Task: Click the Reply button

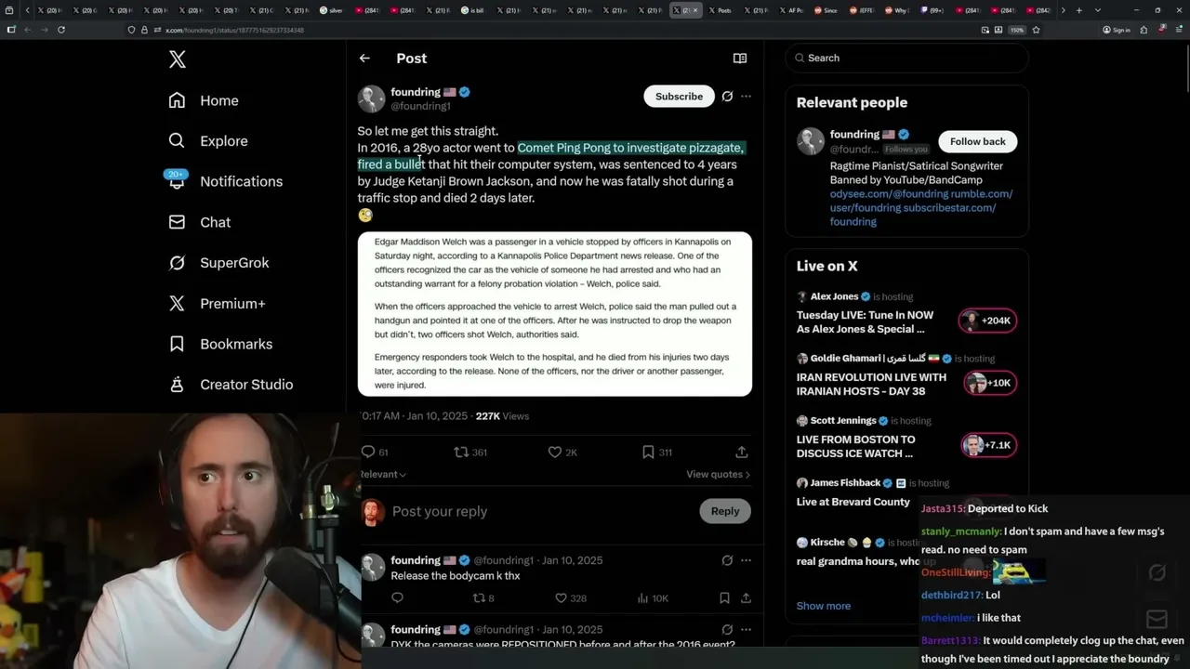Action: pos(725,511)
